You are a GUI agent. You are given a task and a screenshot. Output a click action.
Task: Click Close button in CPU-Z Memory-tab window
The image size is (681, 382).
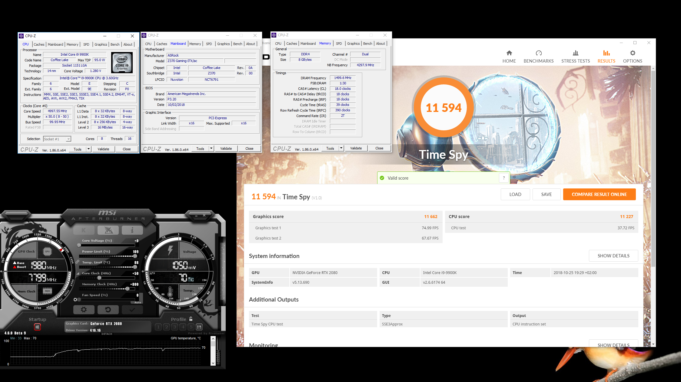(x=379, y=148)
